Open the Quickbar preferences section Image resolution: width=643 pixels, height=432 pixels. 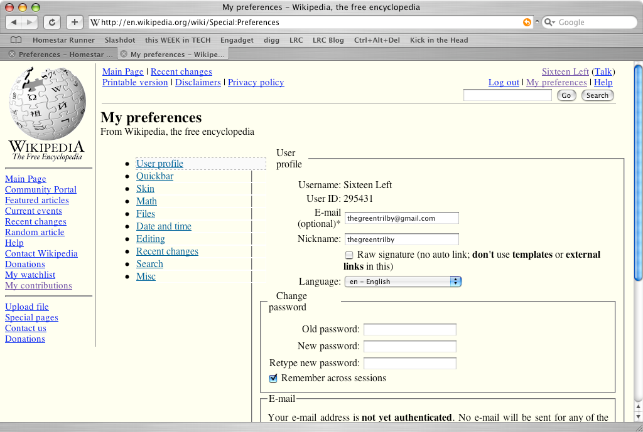[154, 176]
